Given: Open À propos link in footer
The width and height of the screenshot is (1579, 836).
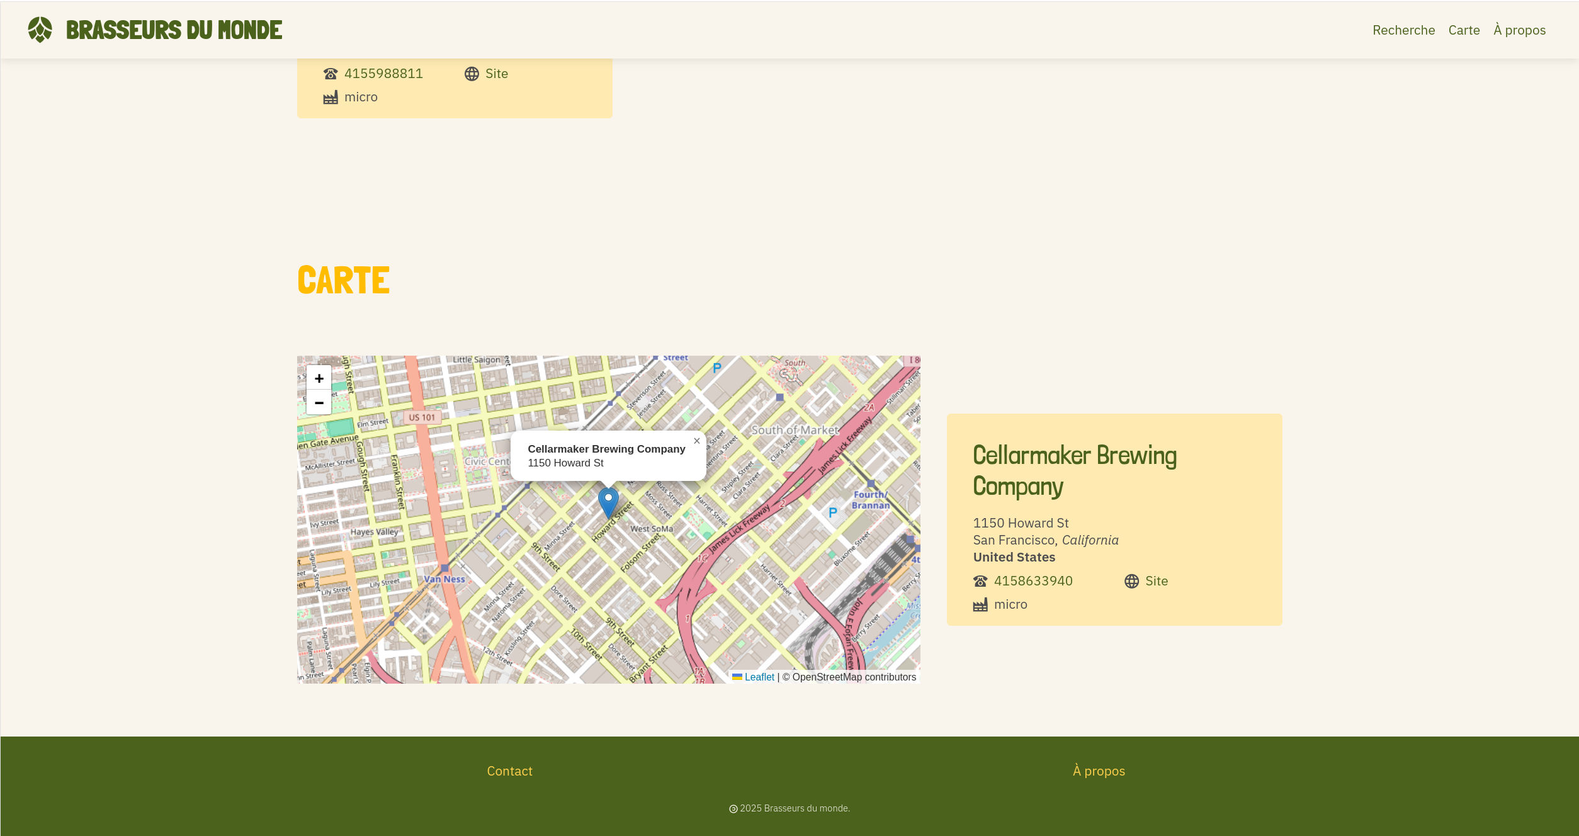Looking at the screenshot, I should pyautogui.click(x=1099, y=771).
